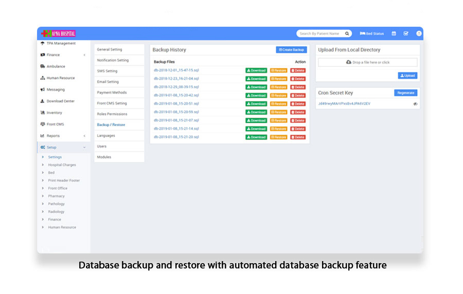Select the Email Setting tab
Screen dimensions: 463x294
(108, 82)
